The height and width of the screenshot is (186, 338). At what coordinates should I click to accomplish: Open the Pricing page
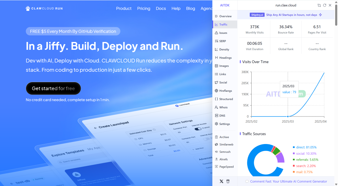(x=144, y=8)
